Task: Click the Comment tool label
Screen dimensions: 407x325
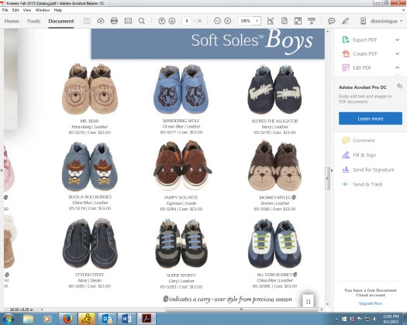Action: pos(364,141)
